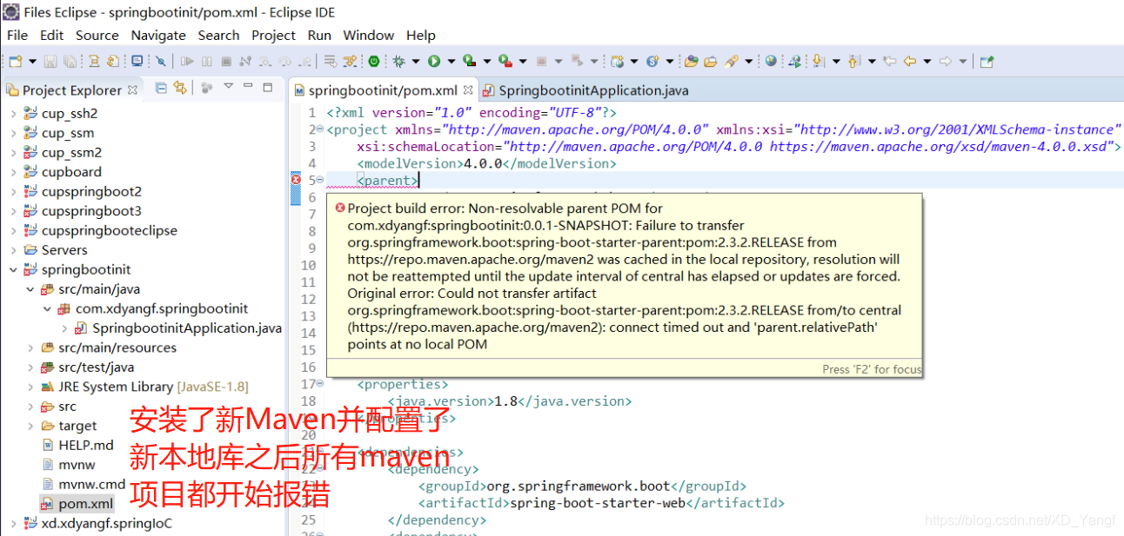
Task: Click the Debug bug icon
Action: [x=398, y=62]
